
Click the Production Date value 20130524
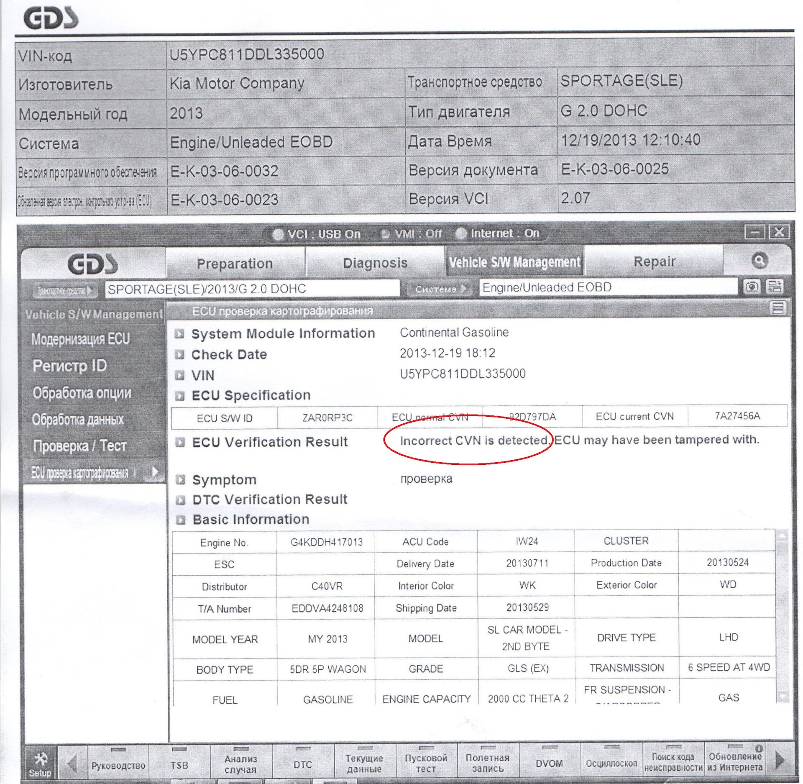coord(728,562)
